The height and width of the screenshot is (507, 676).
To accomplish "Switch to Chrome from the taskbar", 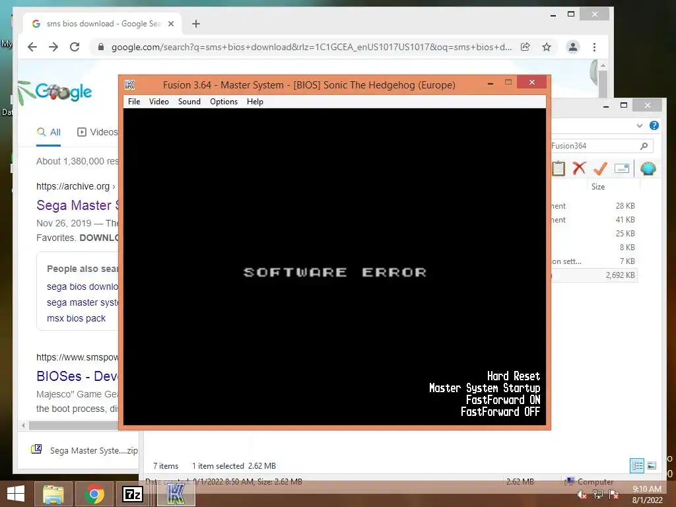I will point(94,494).
